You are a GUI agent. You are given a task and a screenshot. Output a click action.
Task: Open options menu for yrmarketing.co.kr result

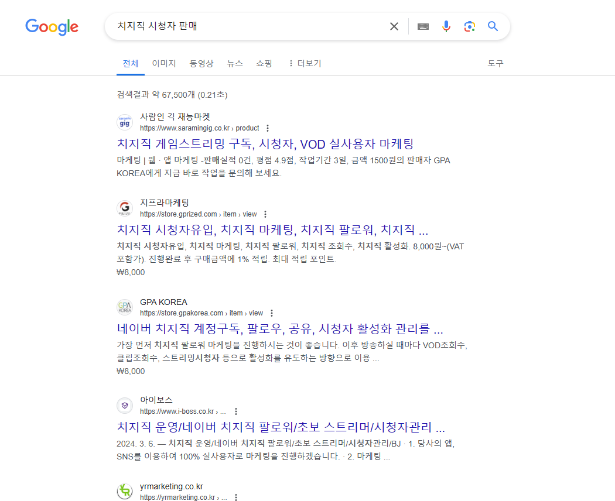coord(235,497)
